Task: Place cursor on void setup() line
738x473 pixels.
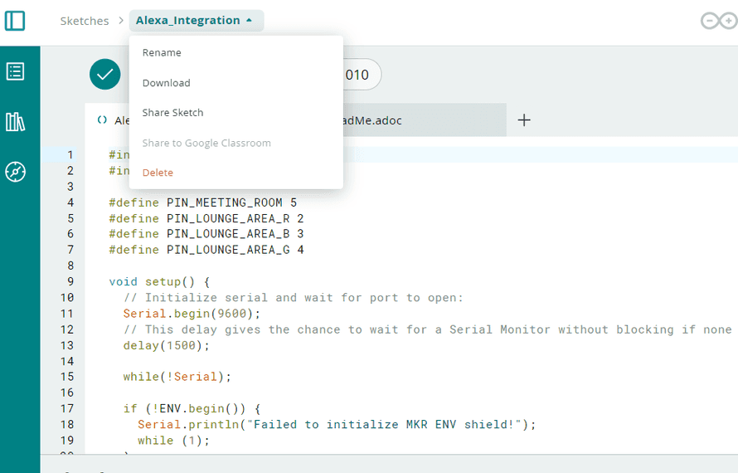Action: 159,281
